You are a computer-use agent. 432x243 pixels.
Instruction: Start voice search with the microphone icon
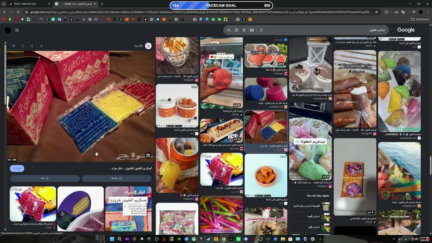[244, 30]
